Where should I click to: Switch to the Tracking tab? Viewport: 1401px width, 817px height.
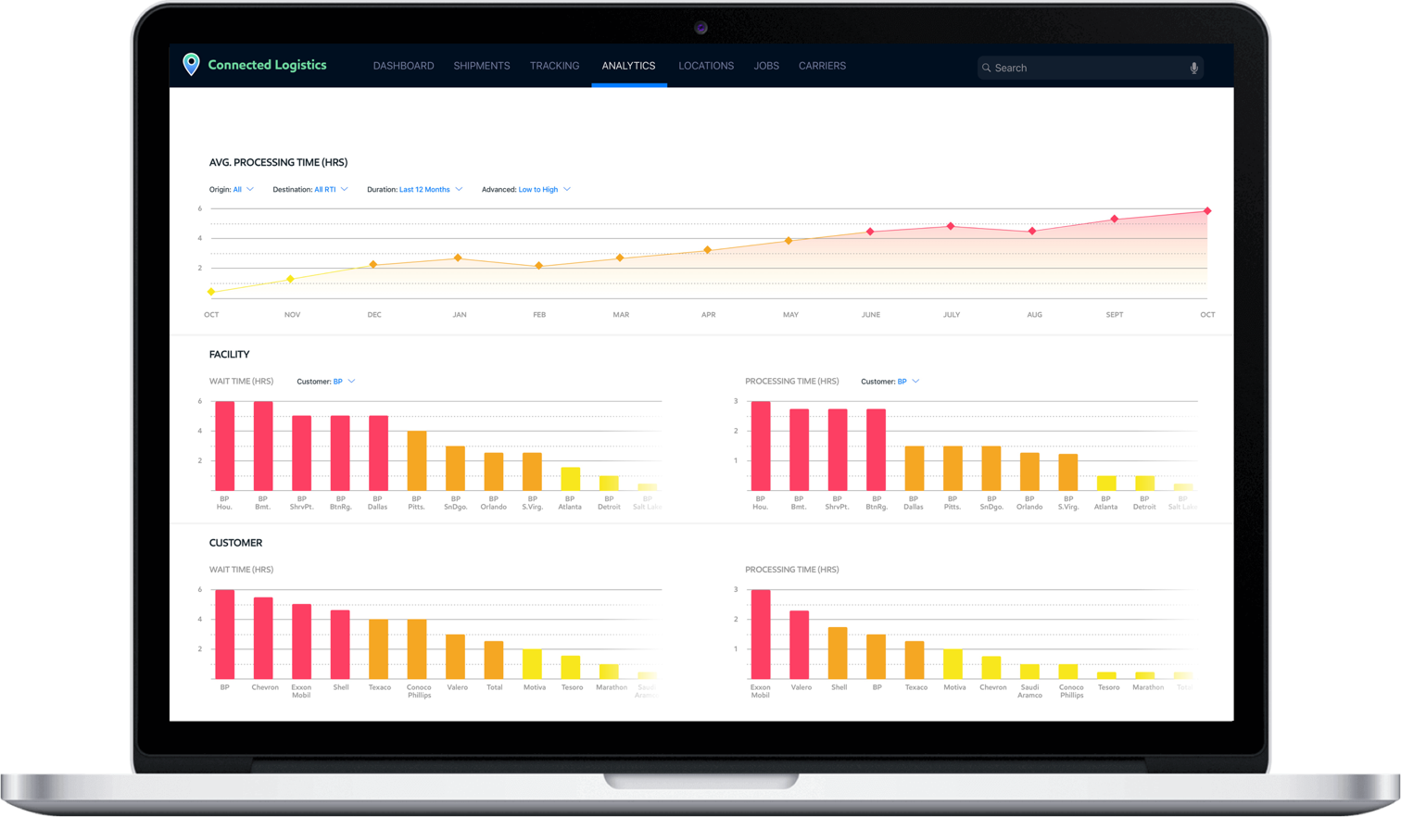[x=554, y=66]
